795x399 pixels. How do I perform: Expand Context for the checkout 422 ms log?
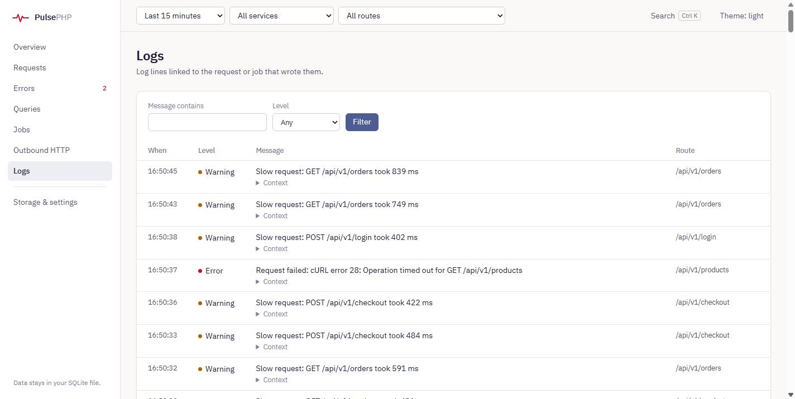[272, 314]
